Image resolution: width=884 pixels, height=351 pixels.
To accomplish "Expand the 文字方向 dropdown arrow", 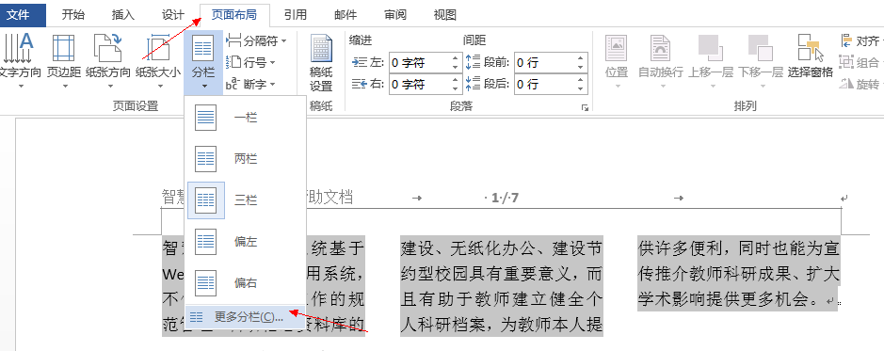I will (21, 87).
